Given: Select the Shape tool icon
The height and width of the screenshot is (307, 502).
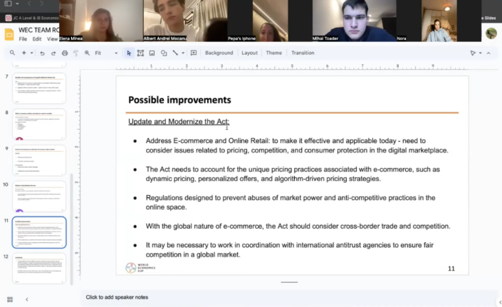Looking at the screenshot, I should (x=163, y=53).
